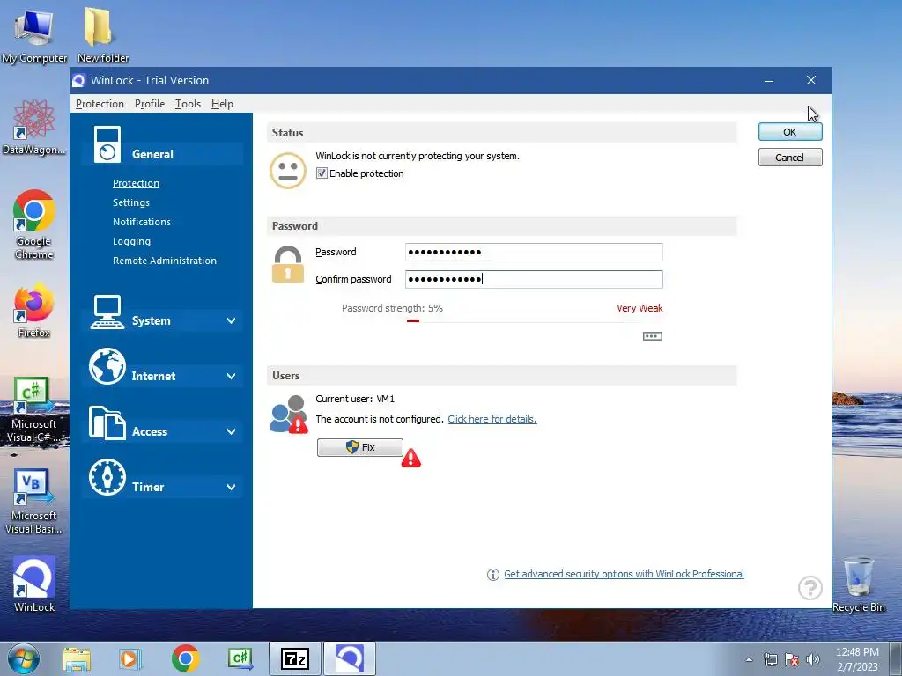Go to Logging in the sidebar

pyautogui.click(x=132, y=241)
